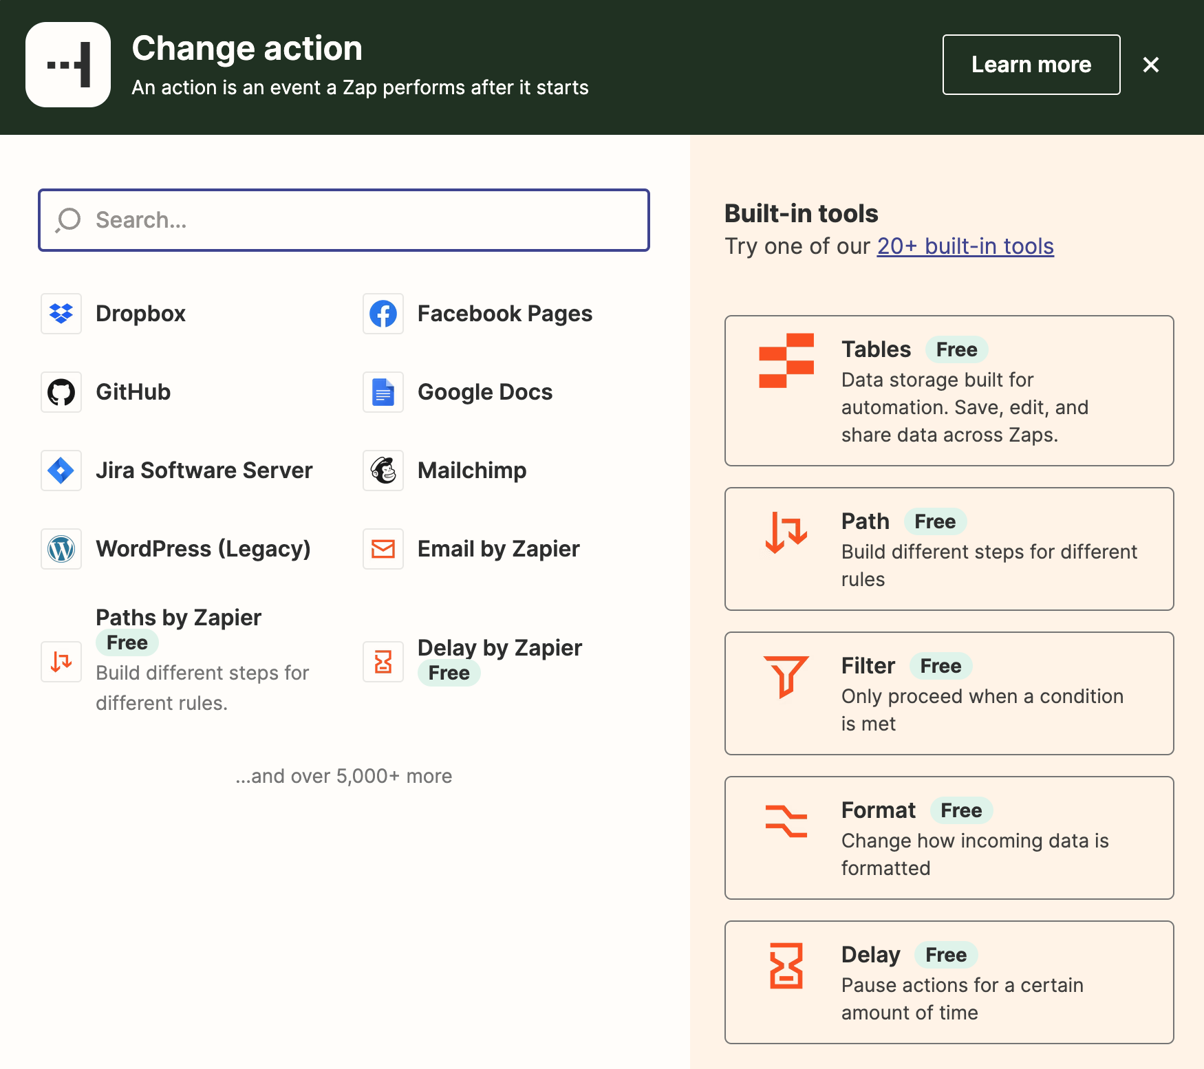Click the Filter funnel icon
This screenshot has width=1204, height=1069.
tap(786, 677)
